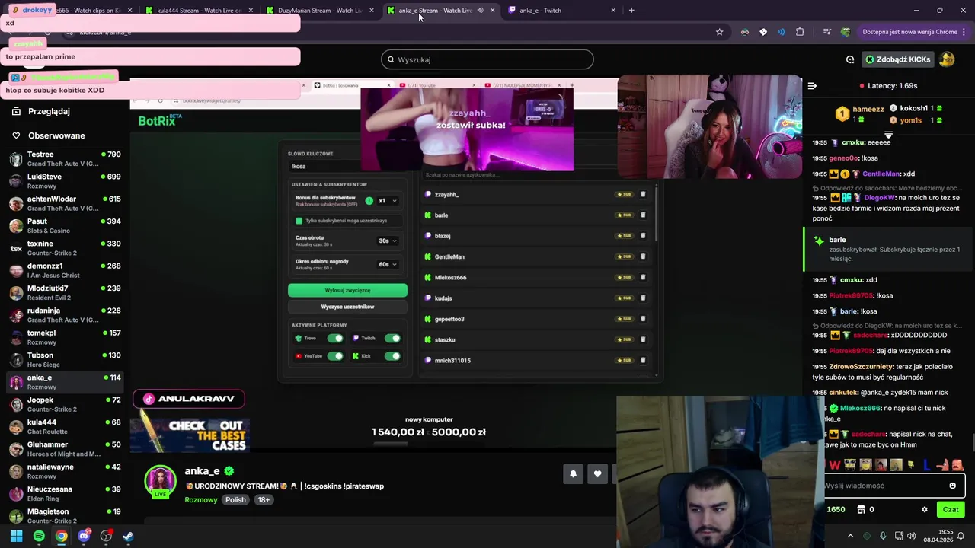Delete GentlleMan entry with trash icon

[643, 256]
